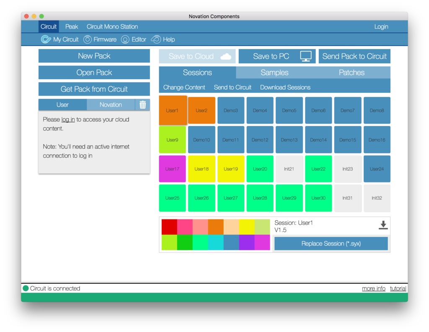Open the Help swirl icon
This screenshot has height=332, width=429.
[x=156, y=39]
